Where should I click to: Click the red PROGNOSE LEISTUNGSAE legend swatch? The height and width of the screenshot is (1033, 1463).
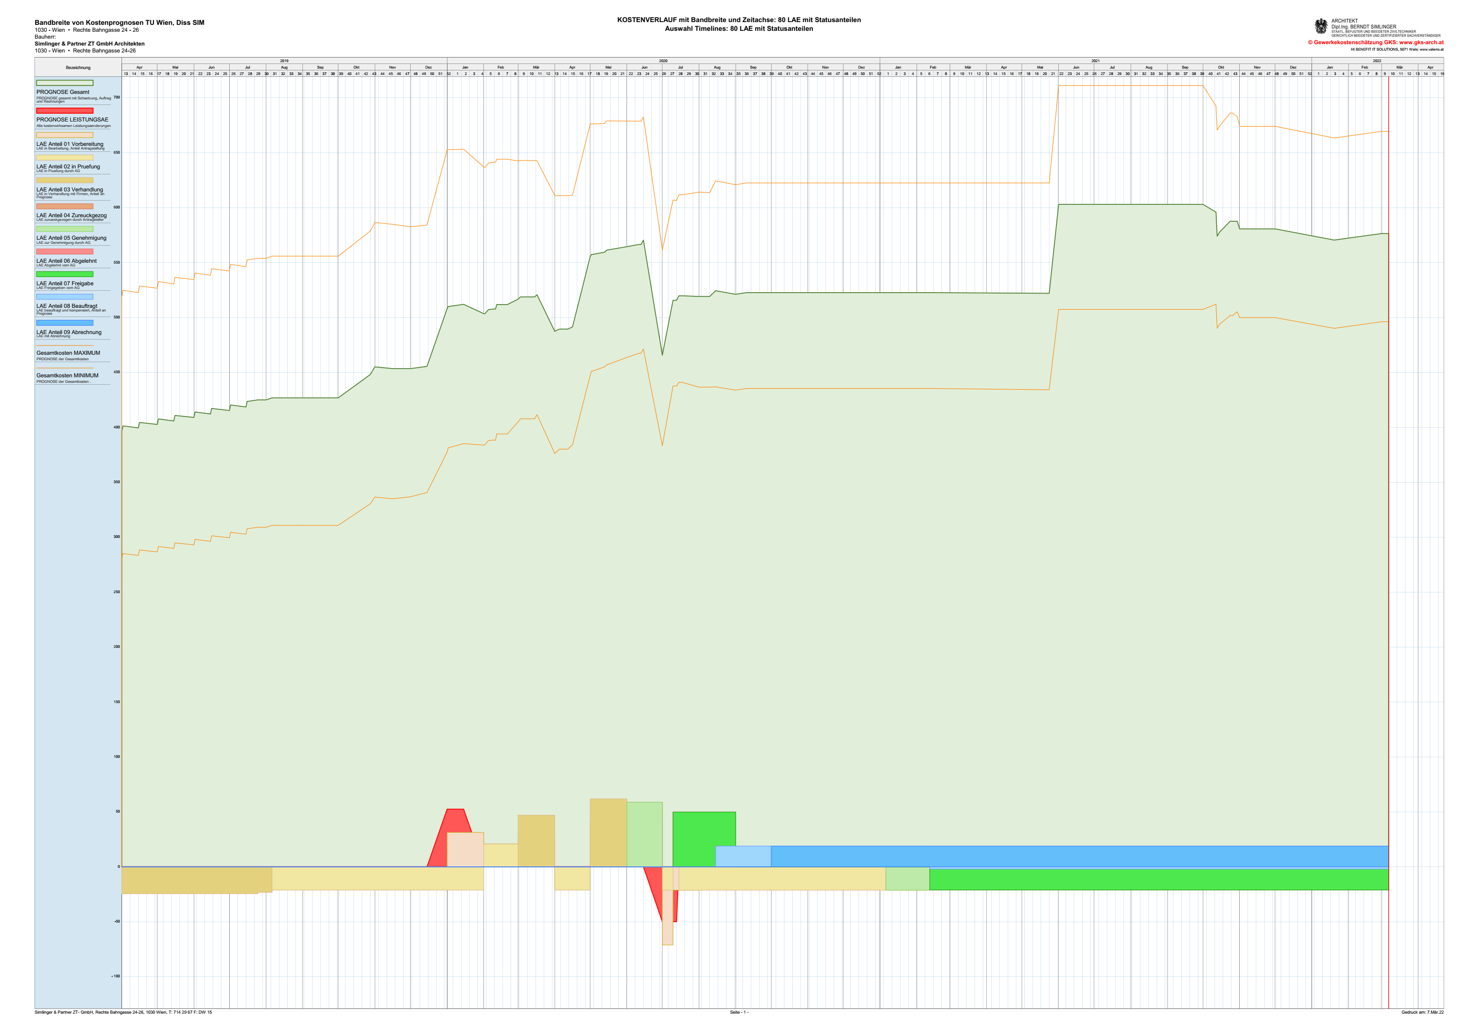pos(64,111)
